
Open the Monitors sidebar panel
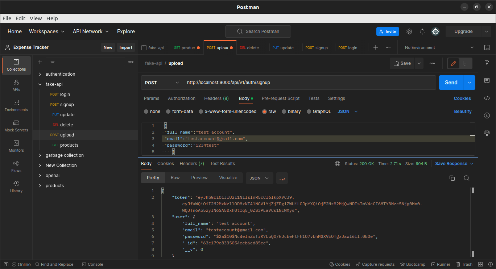16,146
